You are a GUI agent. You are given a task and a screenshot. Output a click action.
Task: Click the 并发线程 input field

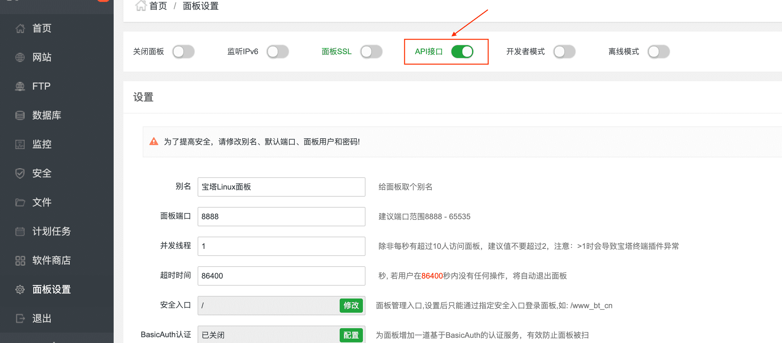click(x=282, y=246)
